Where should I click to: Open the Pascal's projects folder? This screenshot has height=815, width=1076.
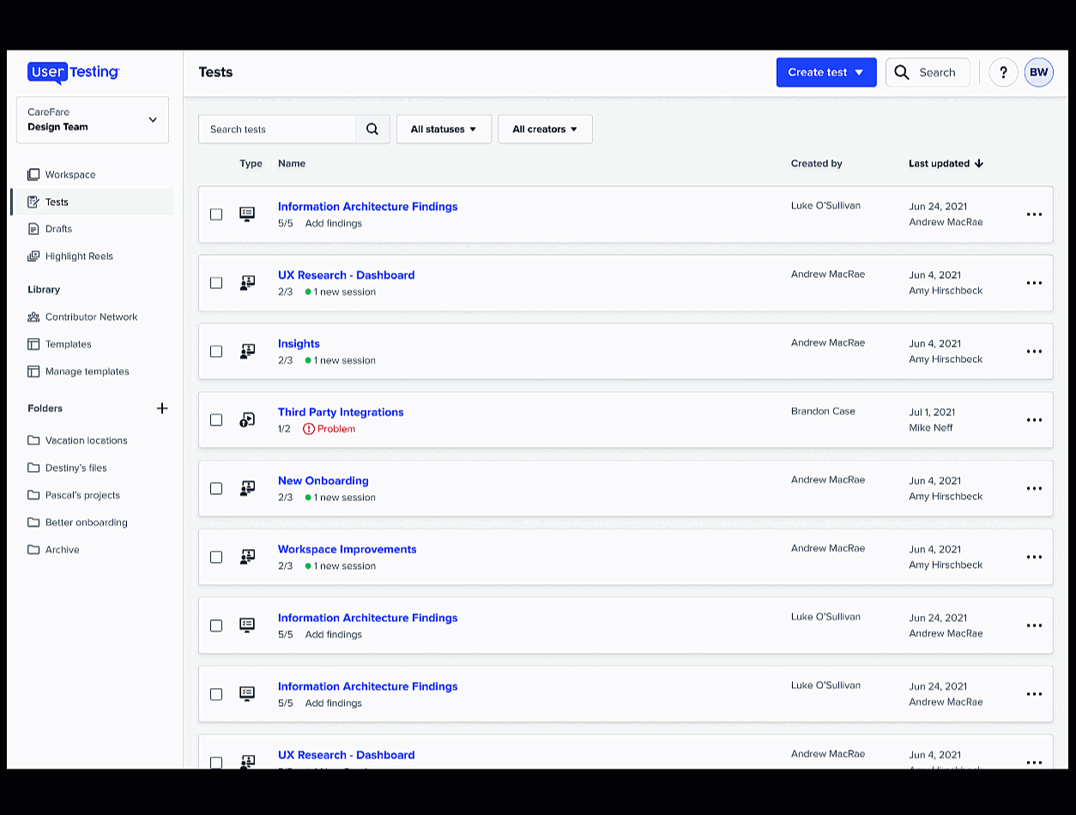[x=82, y=496]
